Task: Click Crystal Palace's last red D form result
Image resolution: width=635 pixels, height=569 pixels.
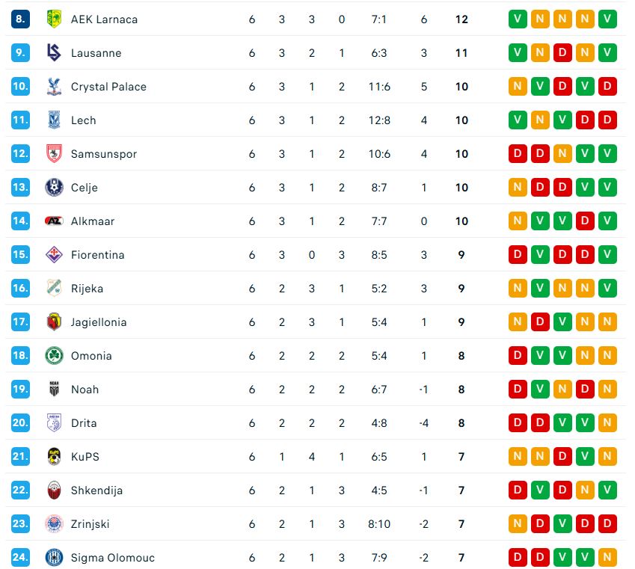Action: pyautogui.click(x=607, y=87)
